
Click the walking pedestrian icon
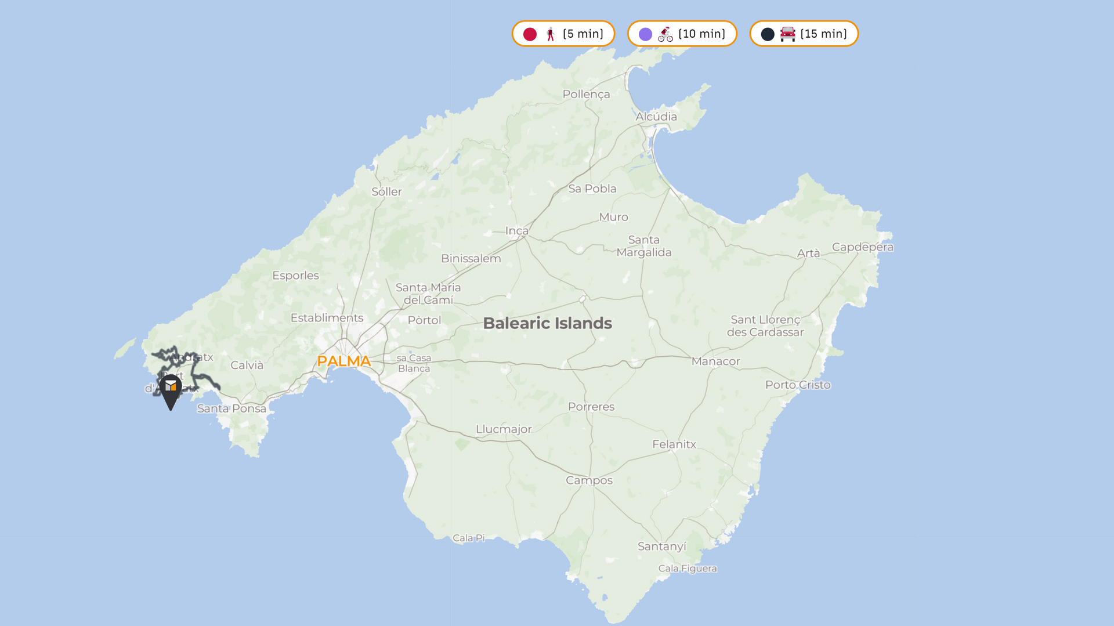(x=550, y=34)
